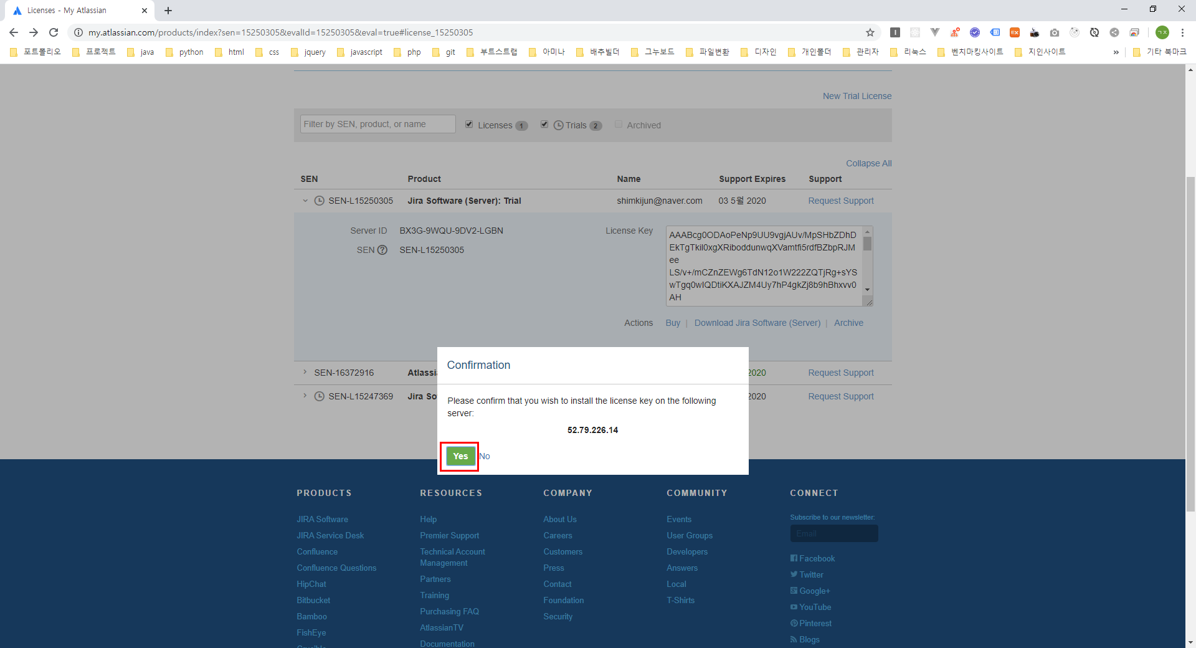Click the License Key scrollbar down arrow
The height and width of the screenshot is (648, 1196).
click(867, 290)
